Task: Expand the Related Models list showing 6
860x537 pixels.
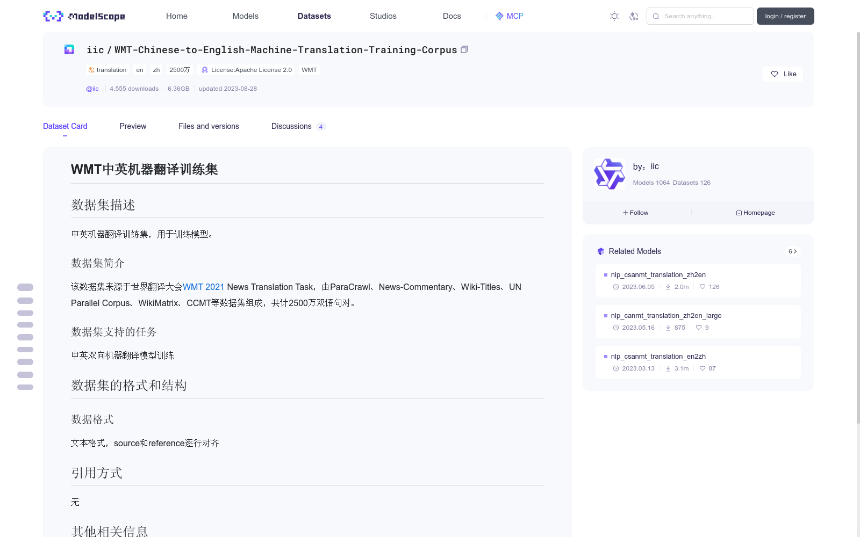Action: [792, 251]
